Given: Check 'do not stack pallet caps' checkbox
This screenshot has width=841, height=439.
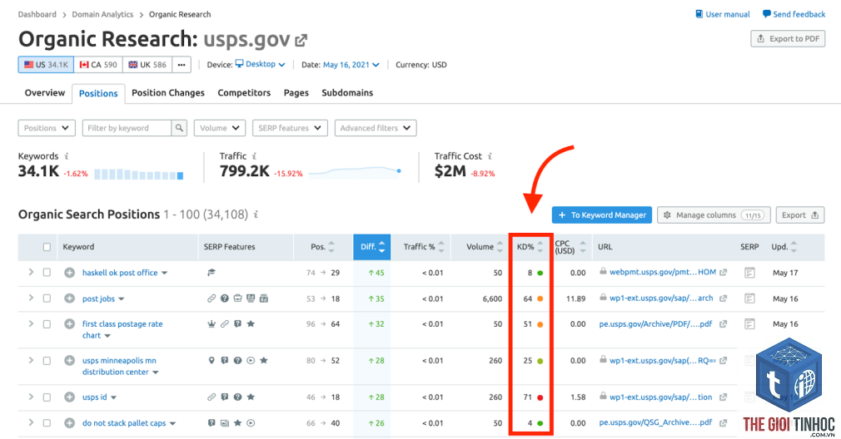Looking at the screenshot, I should click(x=47, y=423).
